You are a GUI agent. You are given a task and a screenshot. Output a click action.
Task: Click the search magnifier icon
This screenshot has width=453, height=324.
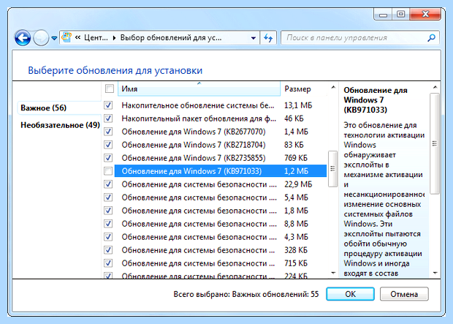point(431,37)
